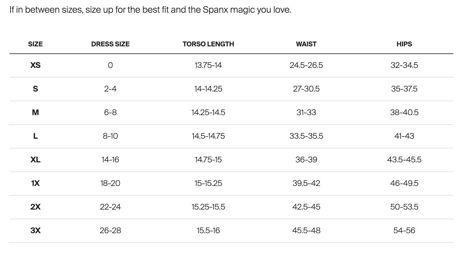
Task: Click the 14.25-14.5 torso length cell
Action: (x=208, y=112)
